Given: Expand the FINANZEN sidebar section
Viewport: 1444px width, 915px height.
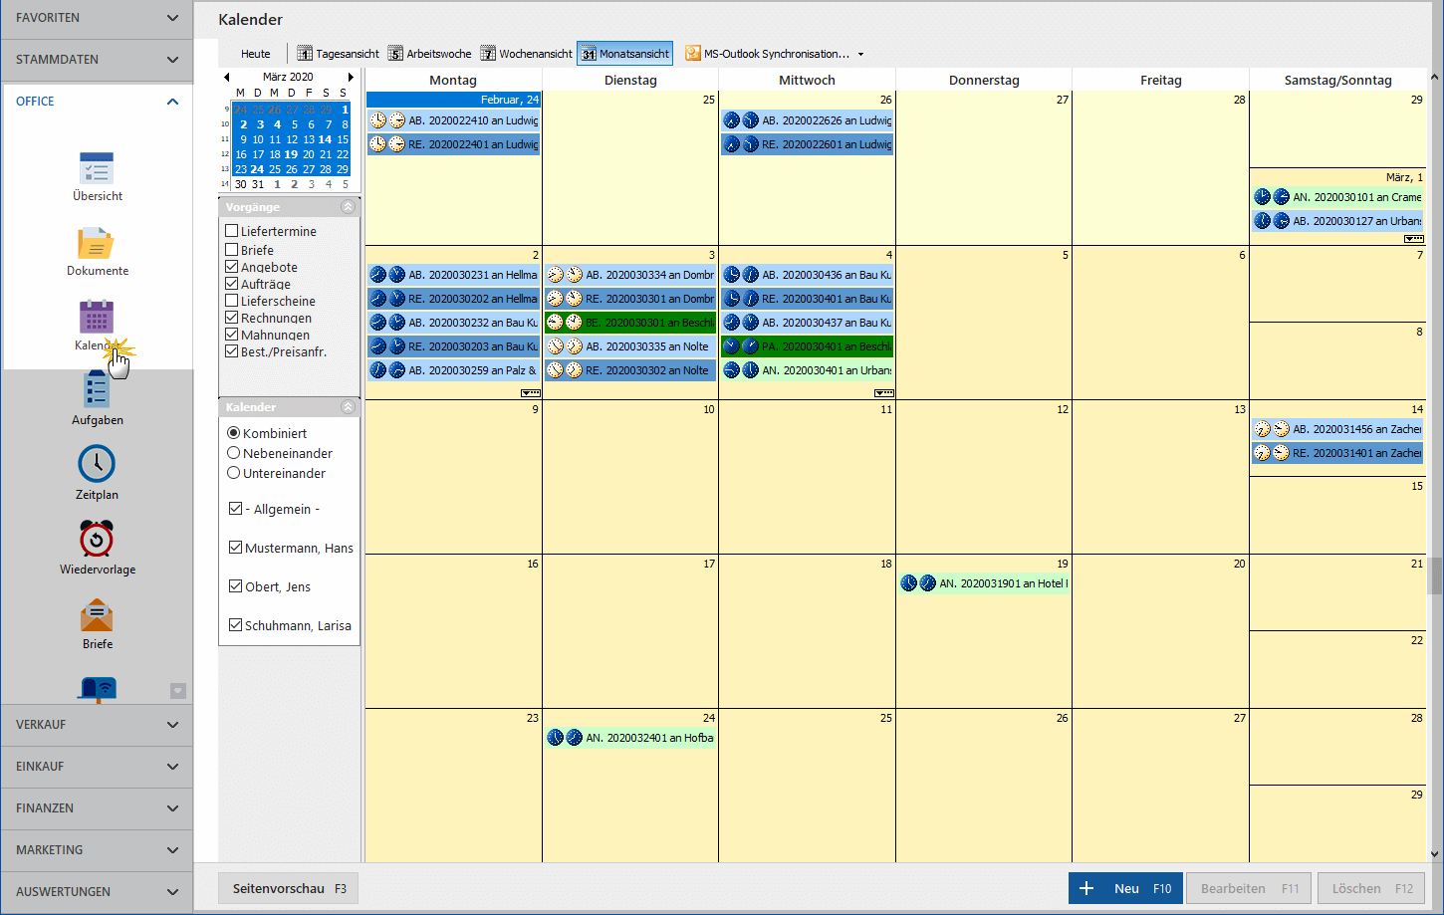Looking at the screenshot, I should pyautogui.click(x=97, y=808).
